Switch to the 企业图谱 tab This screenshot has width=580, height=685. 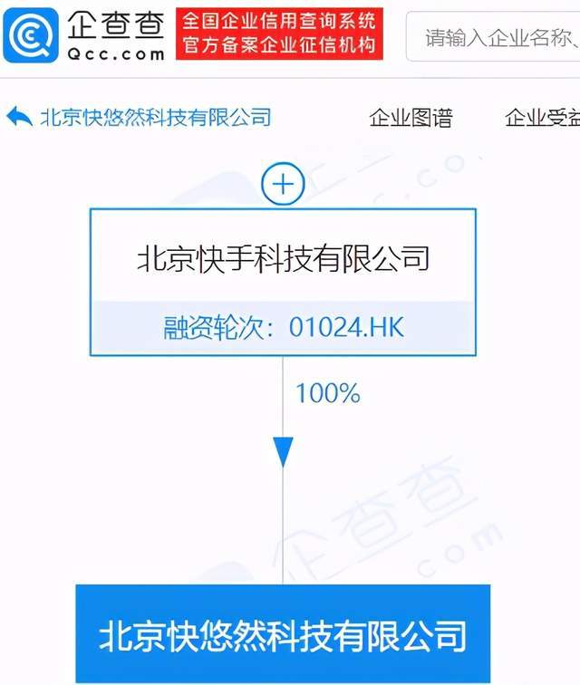(x=411, y=118)
